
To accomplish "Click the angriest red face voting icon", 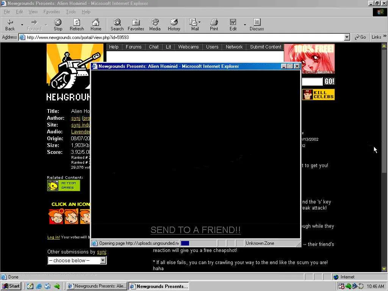I will (56, 216).
